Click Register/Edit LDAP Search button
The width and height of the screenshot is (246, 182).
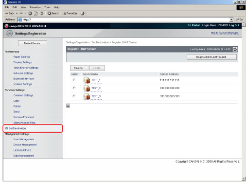click(211, 57)
